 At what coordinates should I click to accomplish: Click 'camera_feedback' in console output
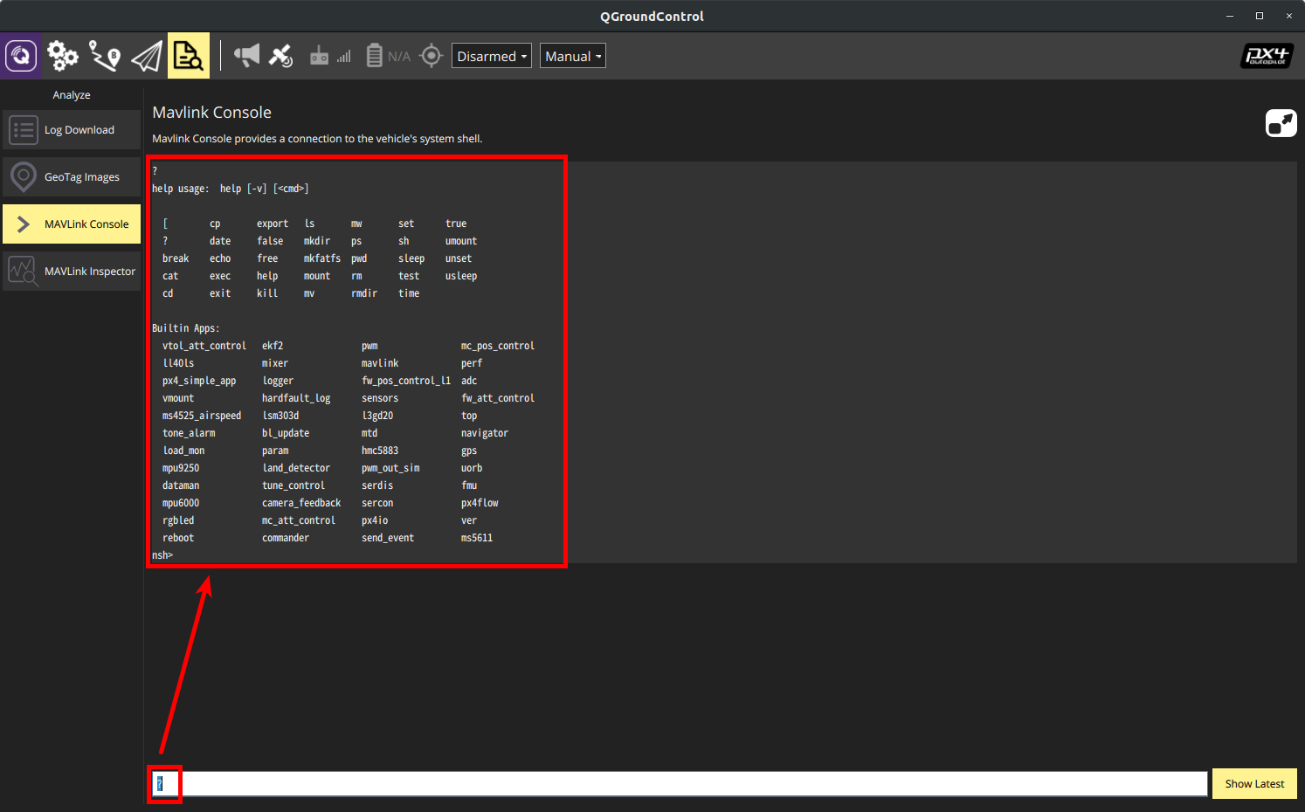click(x=301, y=503)
